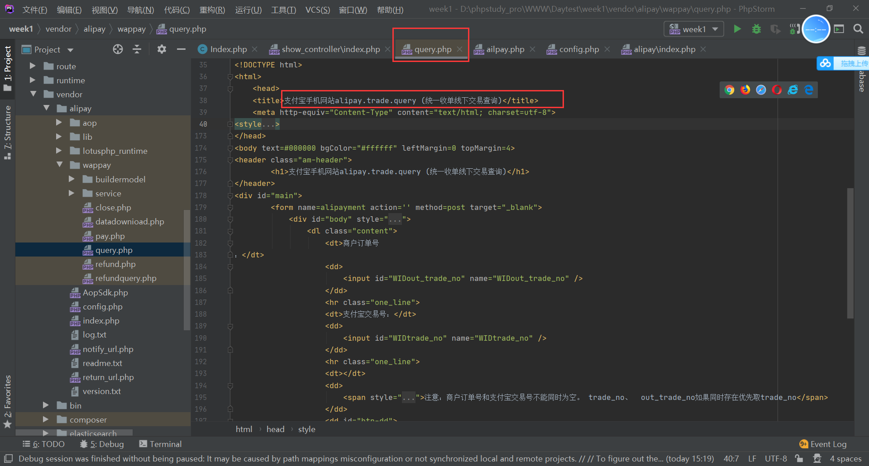Click the blue circular timer overlay

point(816,29)
